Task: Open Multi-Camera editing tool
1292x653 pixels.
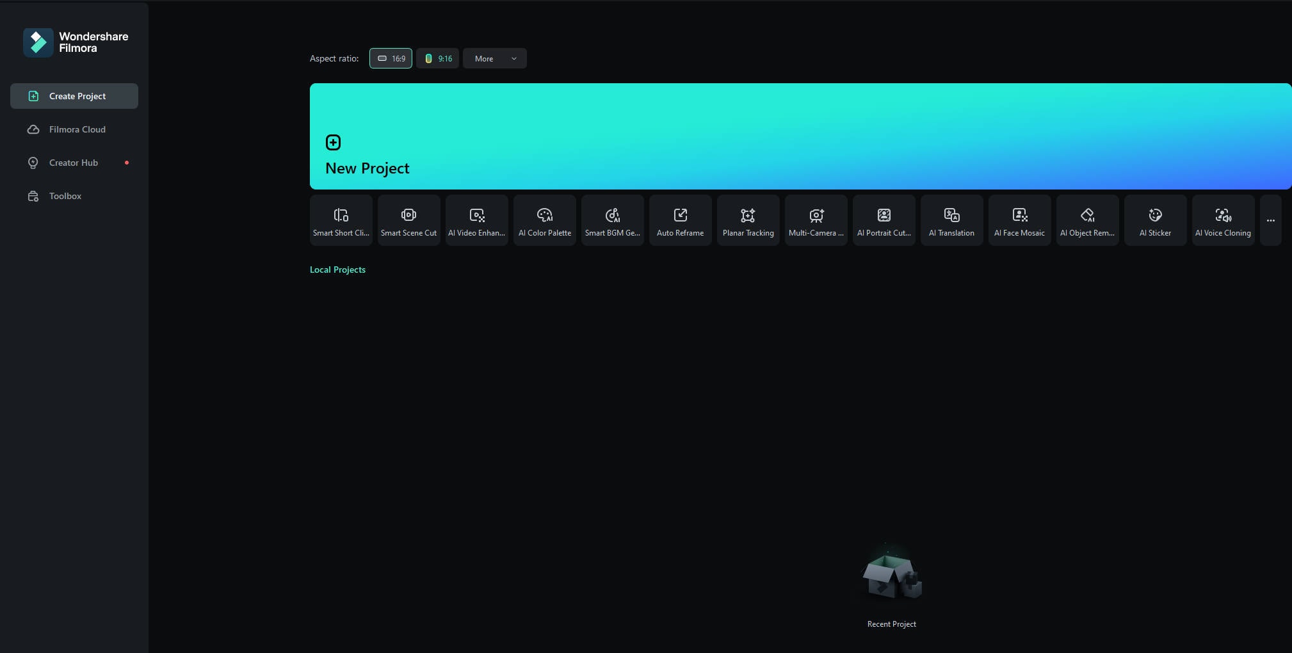Action: [816, 220]
